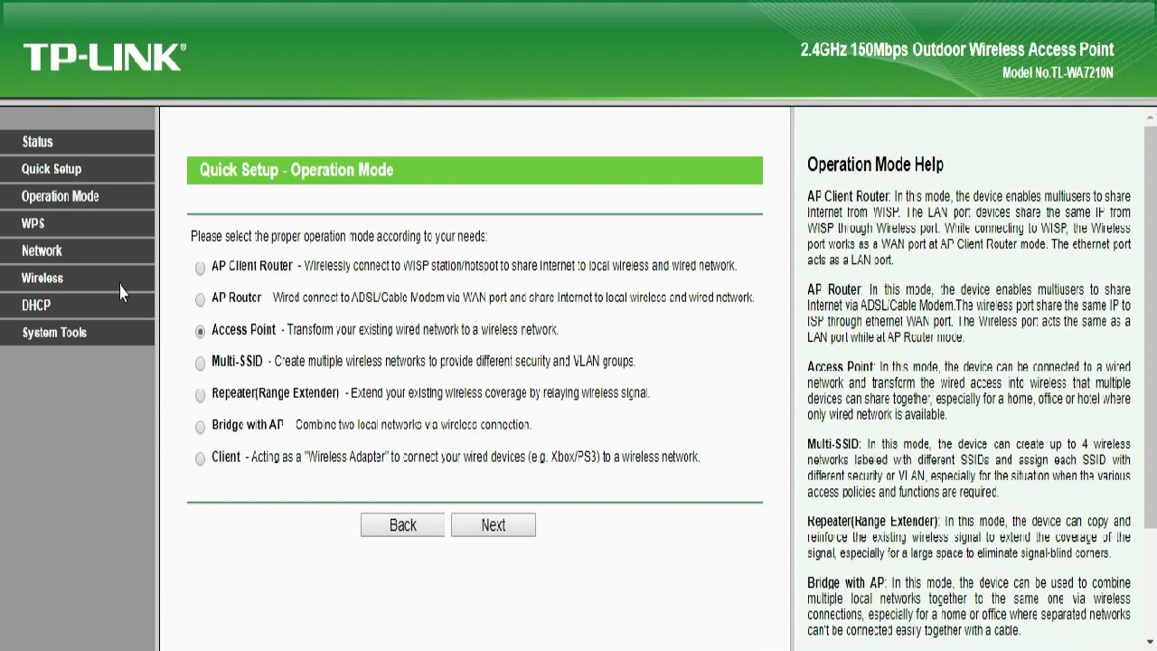Image resolution: width=1157 pixels, height=651 pixels.
Task: Click 'Please select the proper operation mode' text
Action: coord(339,236)
